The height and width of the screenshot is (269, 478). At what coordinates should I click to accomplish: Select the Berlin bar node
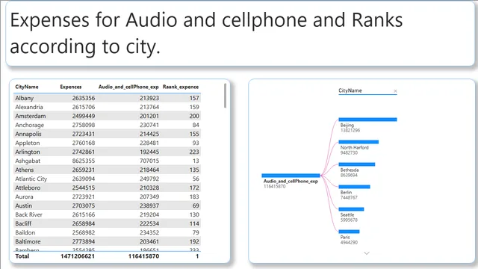[x=354, y=187]
